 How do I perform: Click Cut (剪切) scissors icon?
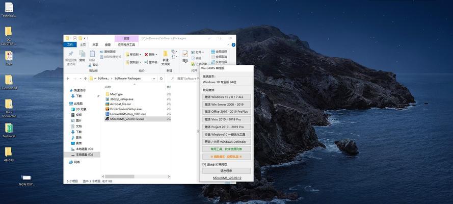pyautogui.click(x=93, y=65)
